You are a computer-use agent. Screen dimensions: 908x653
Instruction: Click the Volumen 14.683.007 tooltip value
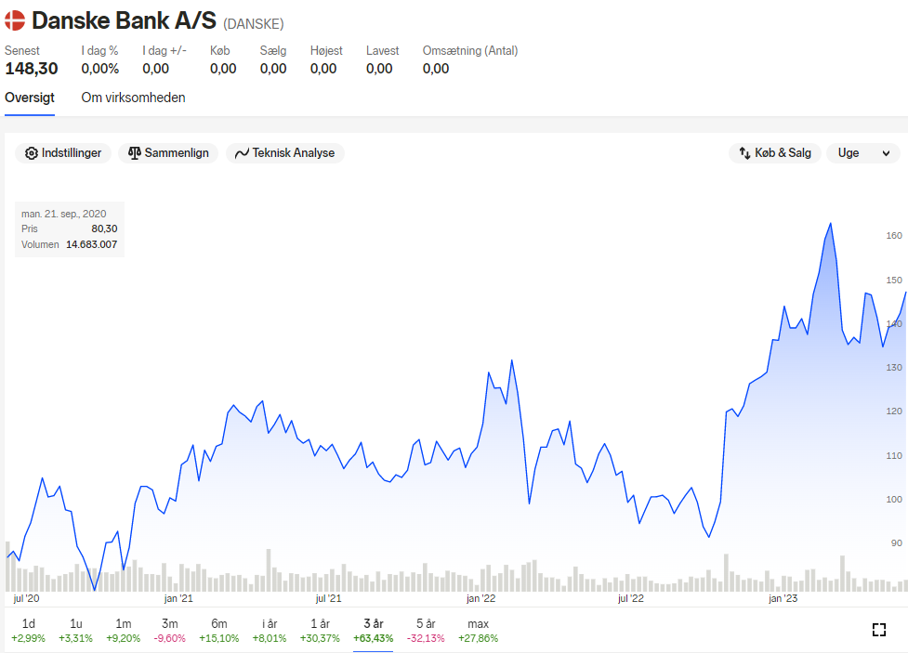(x=91, y=244)
